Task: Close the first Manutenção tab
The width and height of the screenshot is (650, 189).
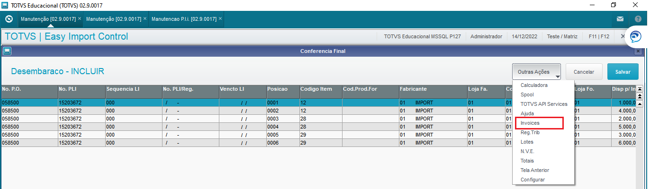Action: (80, 18)
